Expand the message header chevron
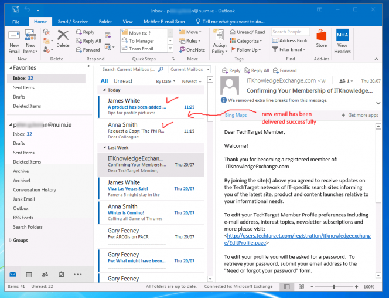The width and height of the screenshot is (389, 298). pos(378,103)
